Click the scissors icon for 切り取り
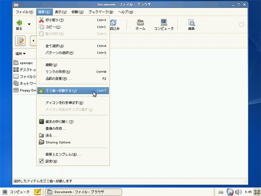Screen dimensions: 261x196 pyautogui.click(x=41, y=20)
